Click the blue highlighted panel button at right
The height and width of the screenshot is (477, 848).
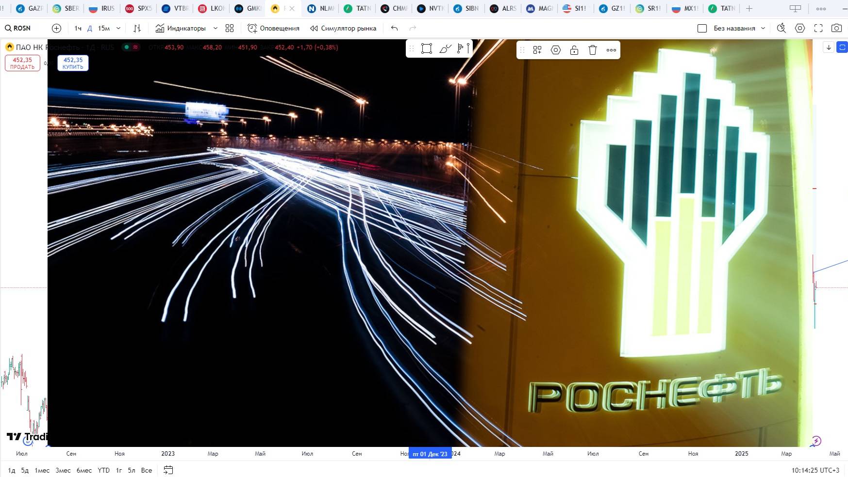(843, 47)
